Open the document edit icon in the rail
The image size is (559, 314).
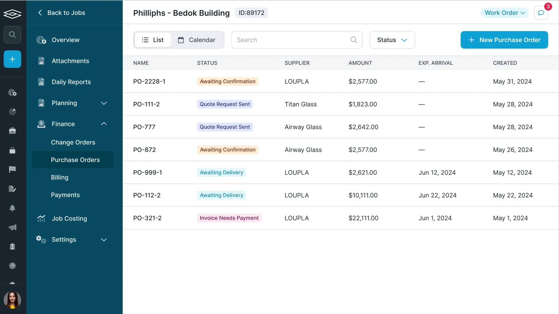(12, 189)
